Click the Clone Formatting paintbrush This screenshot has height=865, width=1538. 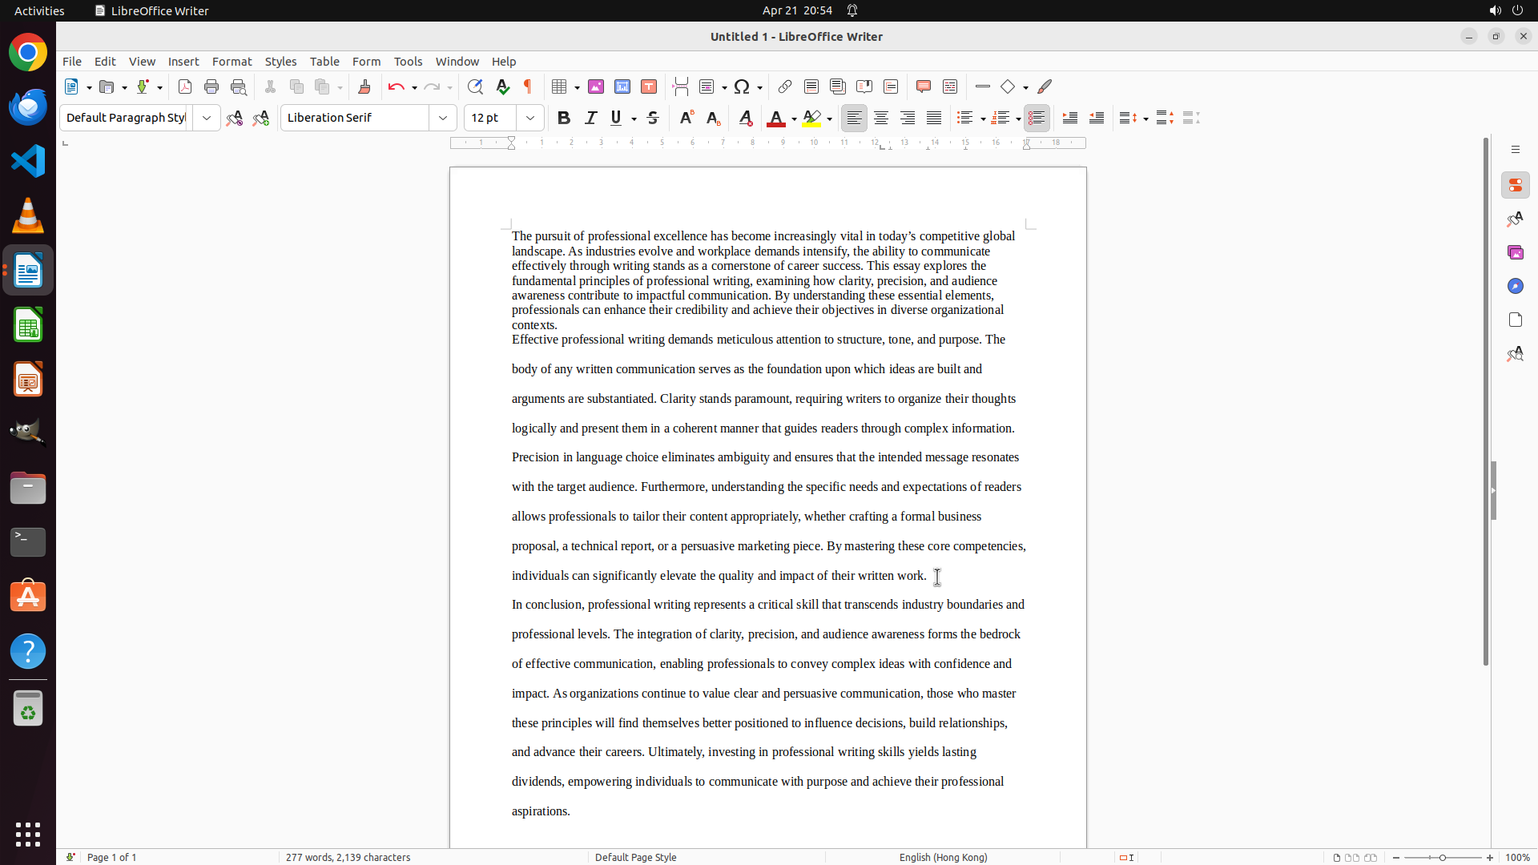(x=364, y=86)
